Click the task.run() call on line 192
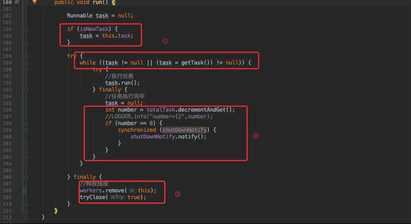This screenshot has width=411, height=224. [x=123, y=83]
